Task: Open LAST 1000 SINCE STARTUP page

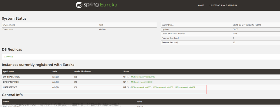Action: (x=223, y=5)
